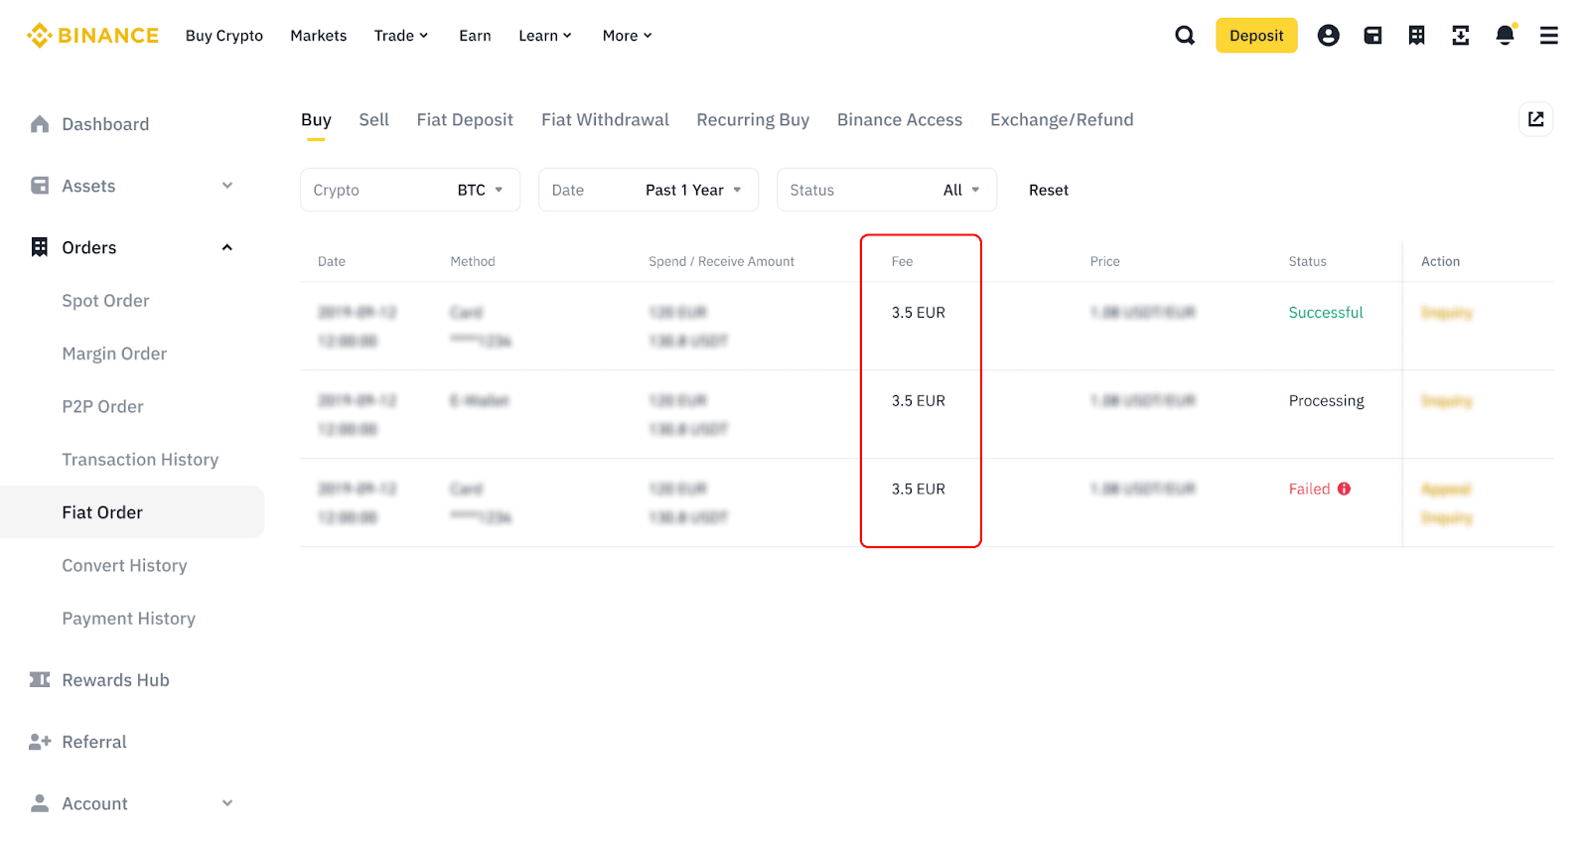Open Spot Order in sidebar
This screenshot has width=1589, height=847.
105,301
